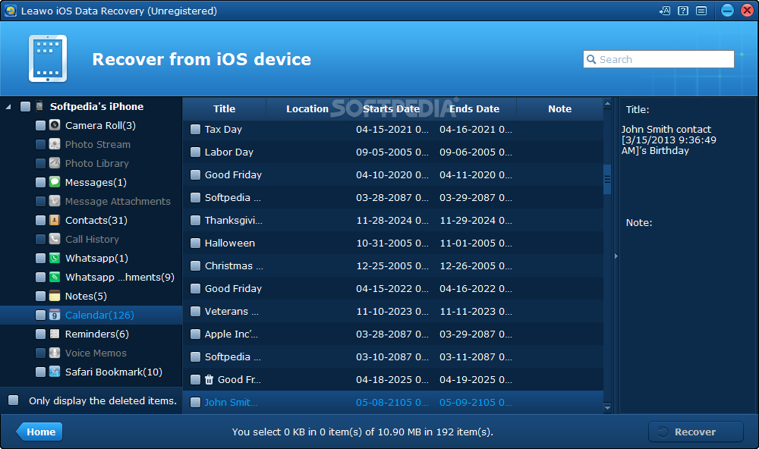Viewport: 759px width, 449px height.
Task: Click the trash icon on Good Fr... row
Action: point(209,380)
